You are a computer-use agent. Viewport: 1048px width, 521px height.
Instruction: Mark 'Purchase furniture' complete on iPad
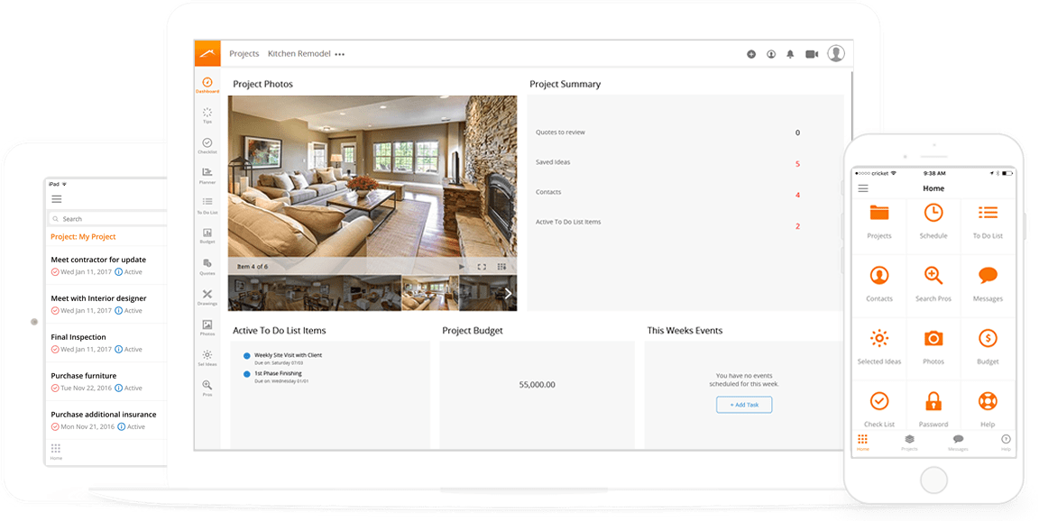(x=55, y=388)
